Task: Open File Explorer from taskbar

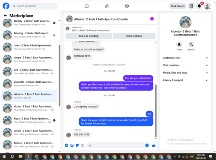Action: tap(20, 157)
